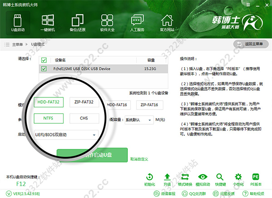Click the 韩博士 装机大师 logo
272x198 pixels.
click(237, 22)
